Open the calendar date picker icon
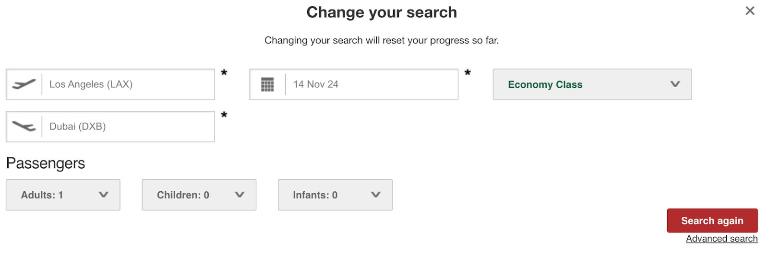 (x=267, y=84)
